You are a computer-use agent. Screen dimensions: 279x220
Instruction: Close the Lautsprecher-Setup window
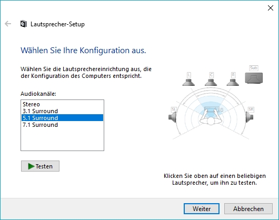271,8
